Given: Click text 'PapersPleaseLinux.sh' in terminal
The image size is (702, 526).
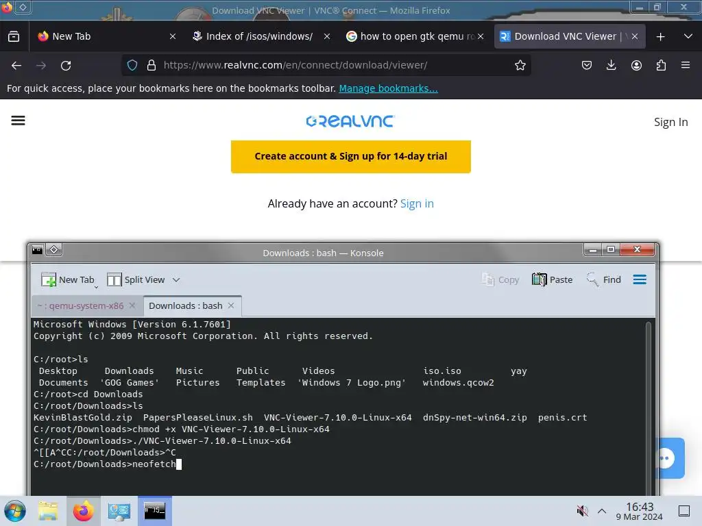Looking at the screenshot, I should pyautogui.click(x=198, y=417).
